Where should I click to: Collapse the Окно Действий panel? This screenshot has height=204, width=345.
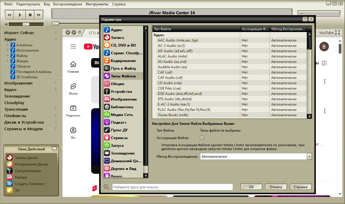pyautogui.click(x=54, y=149)
